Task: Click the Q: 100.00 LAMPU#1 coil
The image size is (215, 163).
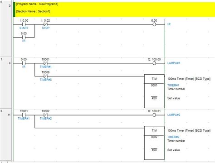Action: (x=154, y=63)
